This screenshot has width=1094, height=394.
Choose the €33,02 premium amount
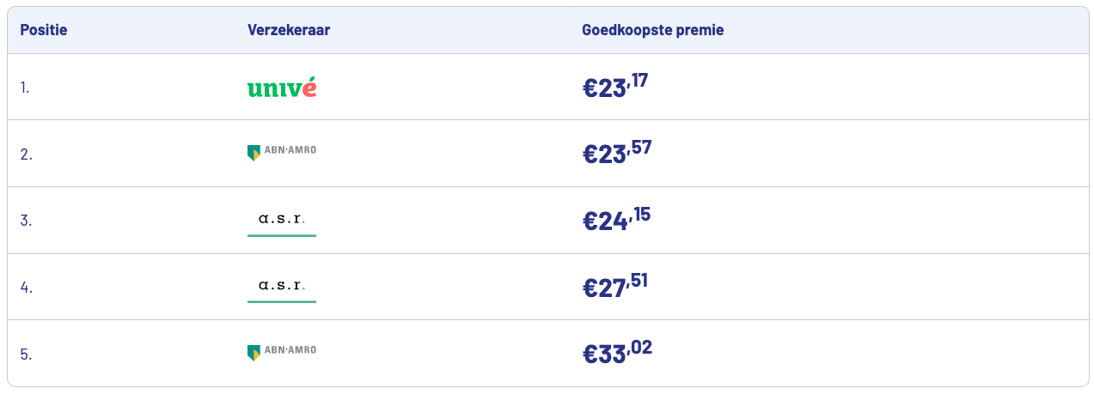click(617, 353)
